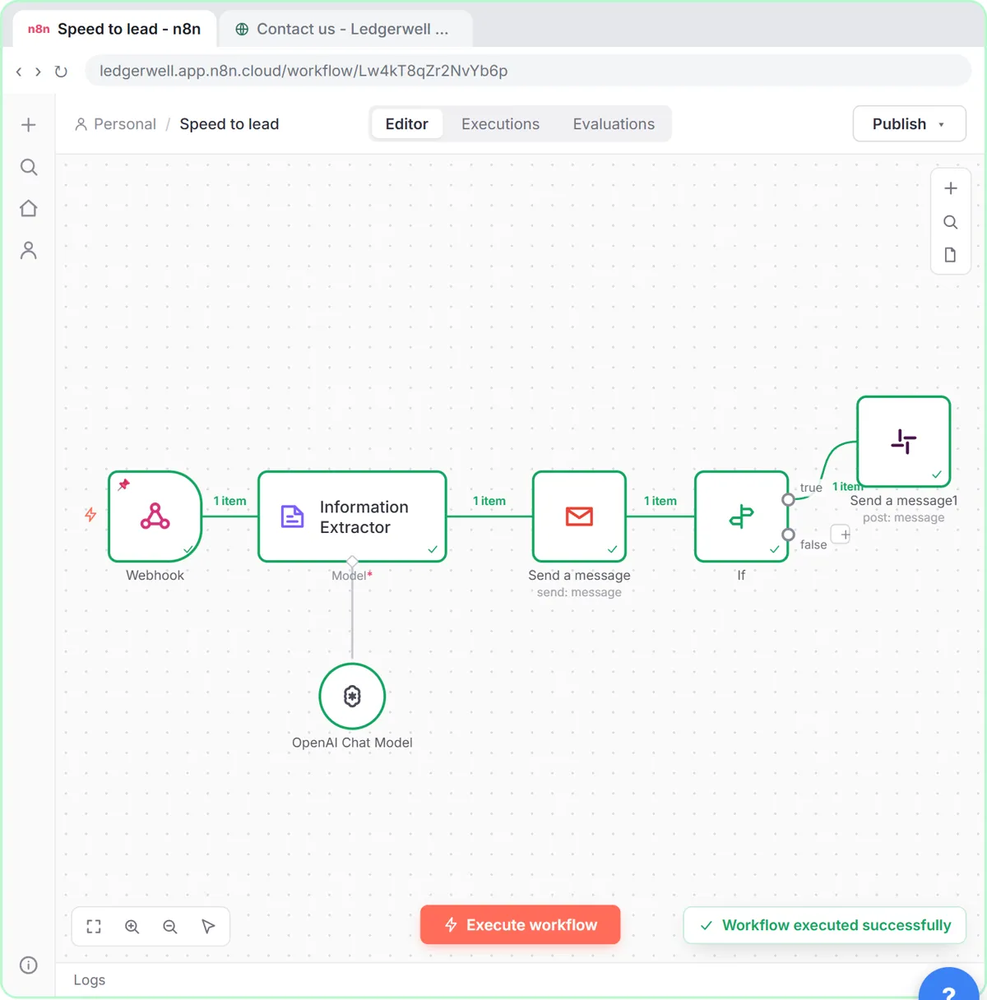Click the If node false output connector
987x1000 pixels.
point(788,535)
